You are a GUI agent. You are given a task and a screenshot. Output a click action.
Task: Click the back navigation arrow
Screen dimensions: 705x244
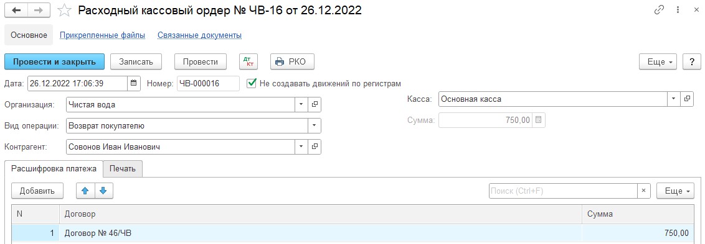point(16,11)
